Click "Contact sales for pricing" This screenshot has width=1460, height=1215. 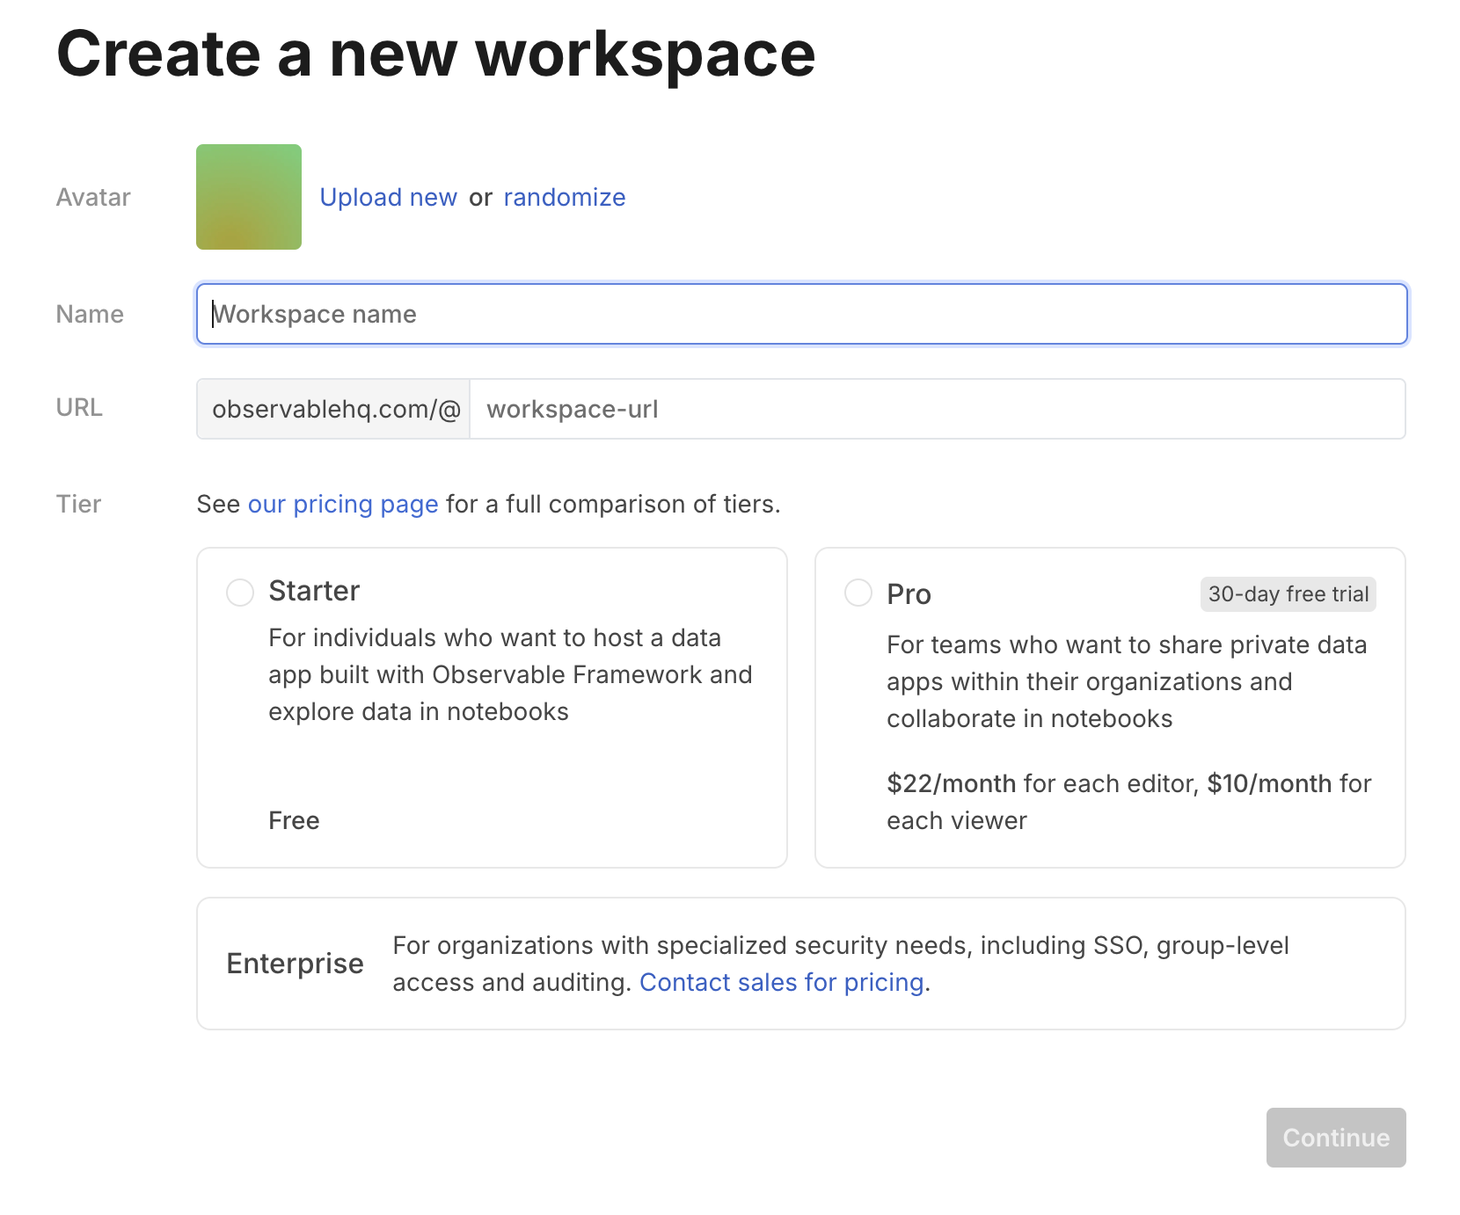(781, 982)
